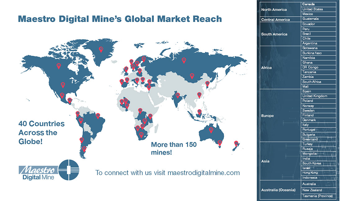The image size is (356, 201).
Task: Select the Europe region label in table
Action: [267, 116]
